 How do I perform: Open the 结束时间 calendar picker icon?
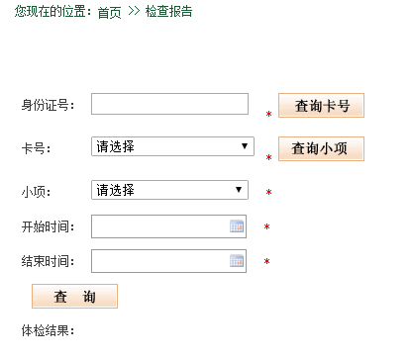[x=237, y=261]
